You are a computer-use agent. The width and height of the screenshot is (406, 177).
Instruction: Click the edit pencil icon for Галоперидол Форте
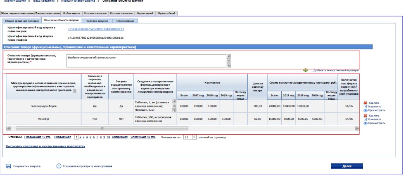365,106
